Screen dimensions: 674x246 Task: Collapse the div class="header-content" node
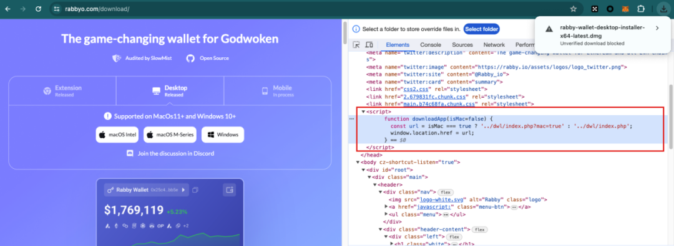pos(380,230)
